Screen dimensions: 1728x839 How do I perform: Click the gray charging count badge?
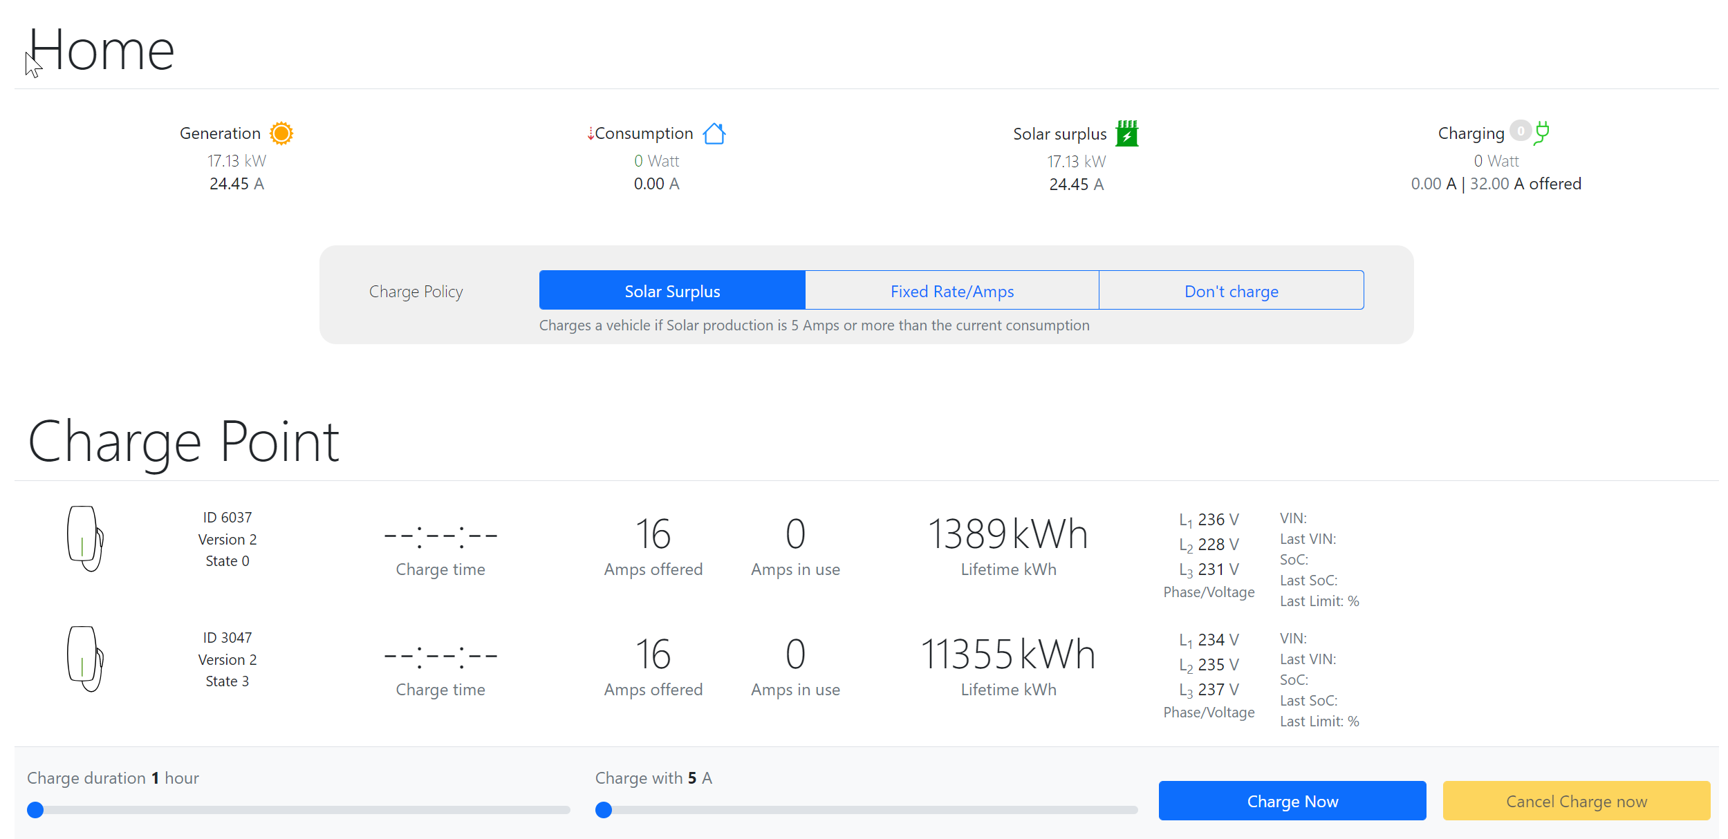[1520, 131]
